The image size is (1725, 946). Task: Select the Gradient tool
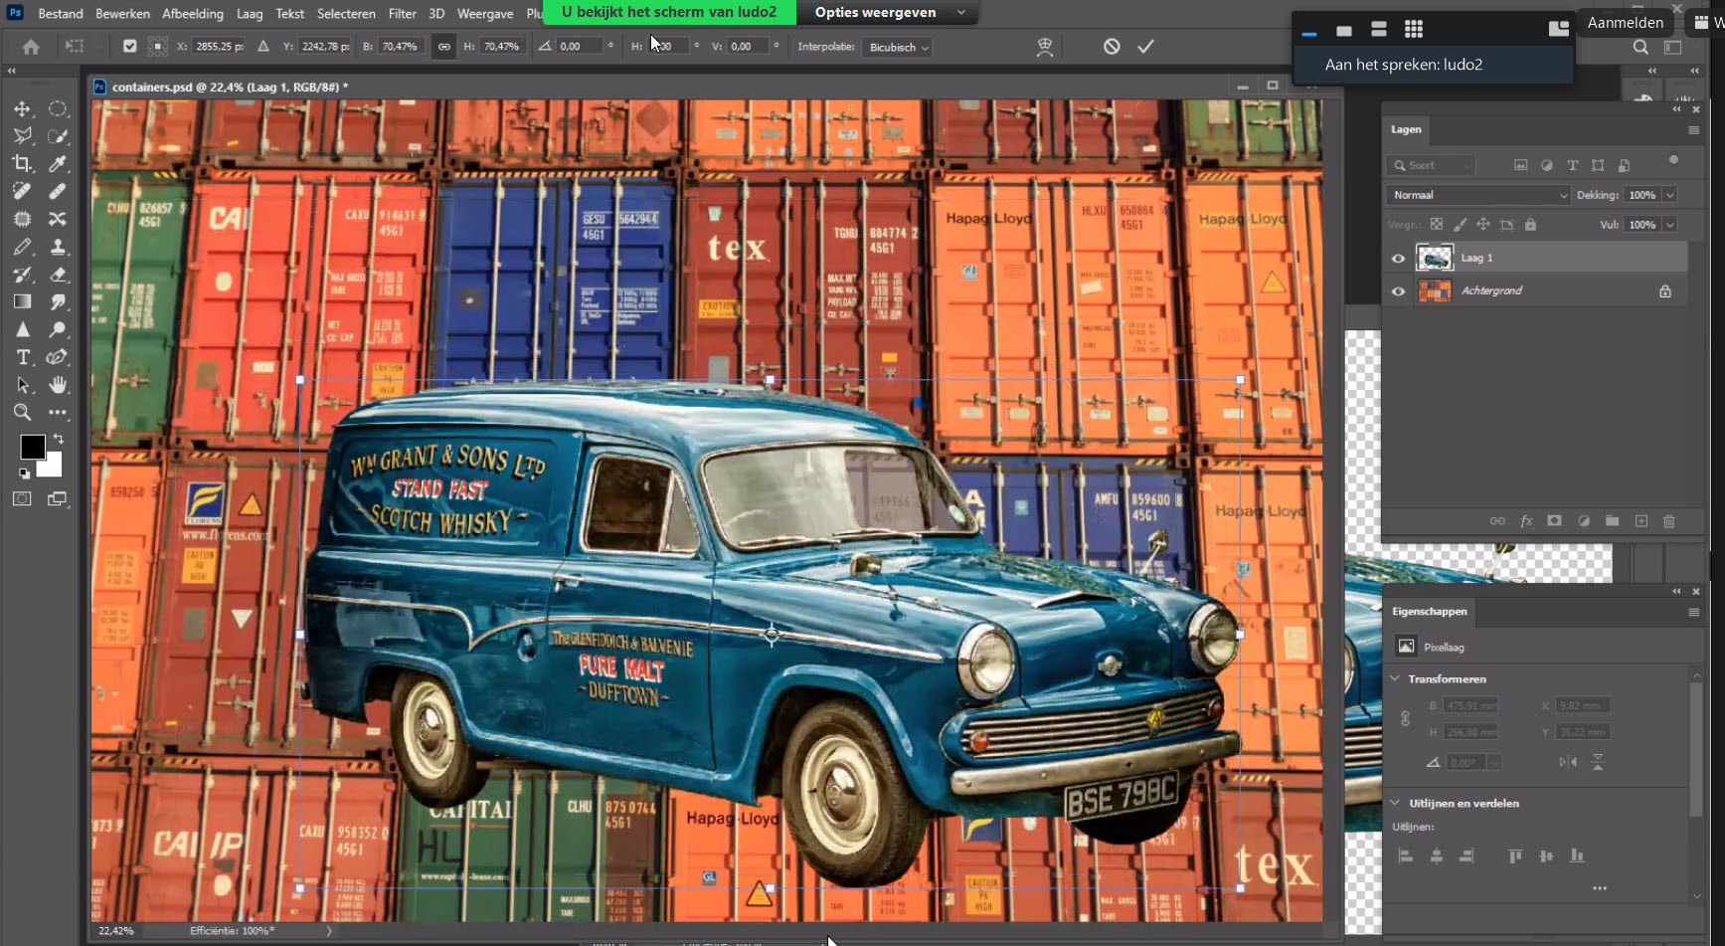tap(22, 301)
